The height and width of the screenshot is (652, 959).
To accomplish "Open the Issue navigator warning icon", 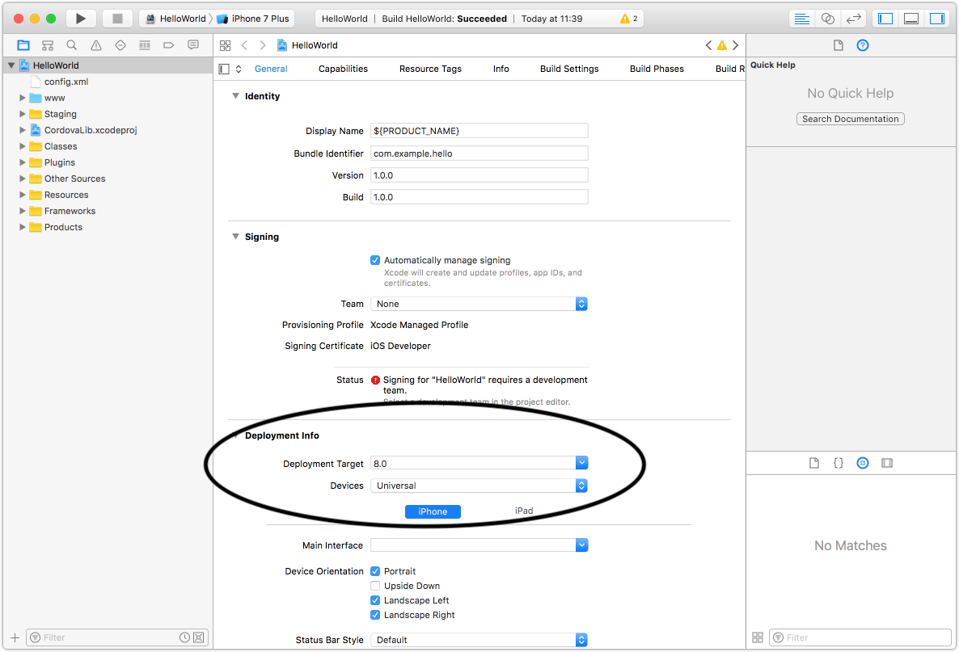I will click(95, 45).
